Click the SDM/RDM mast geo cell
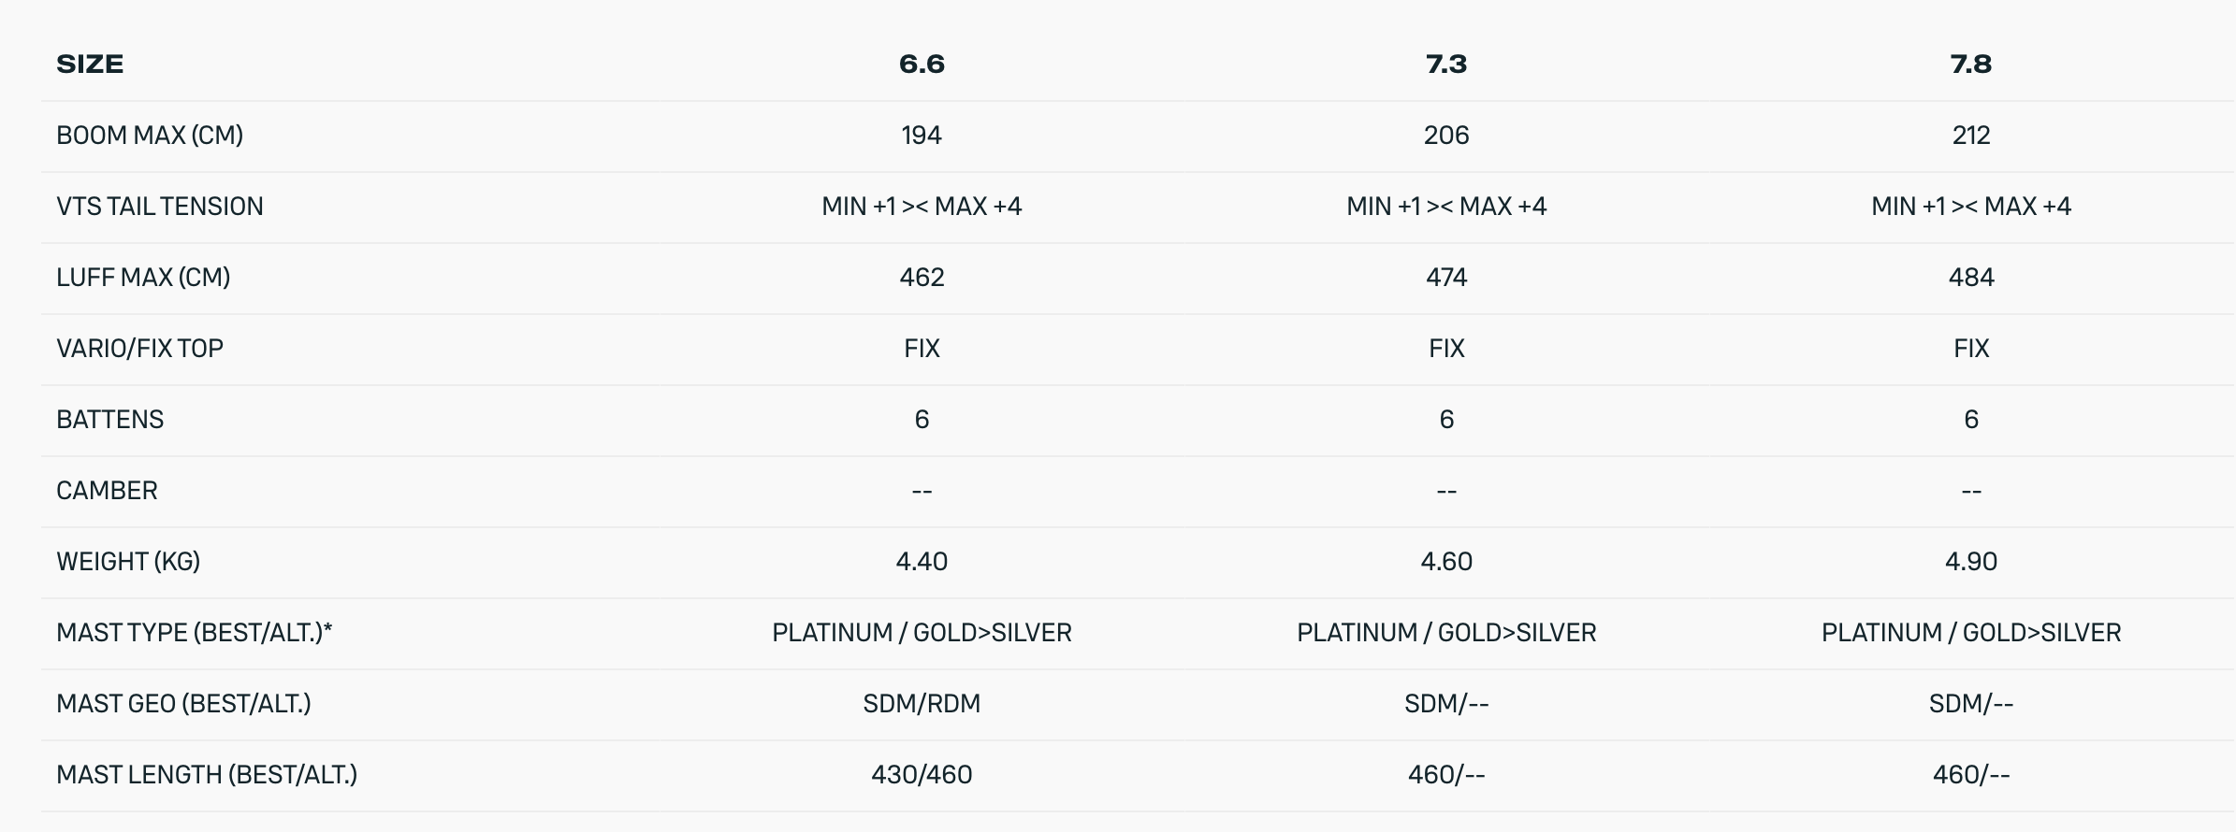Image resolution: width=2236 pixels, height=832 pixels. coord(922,704)
